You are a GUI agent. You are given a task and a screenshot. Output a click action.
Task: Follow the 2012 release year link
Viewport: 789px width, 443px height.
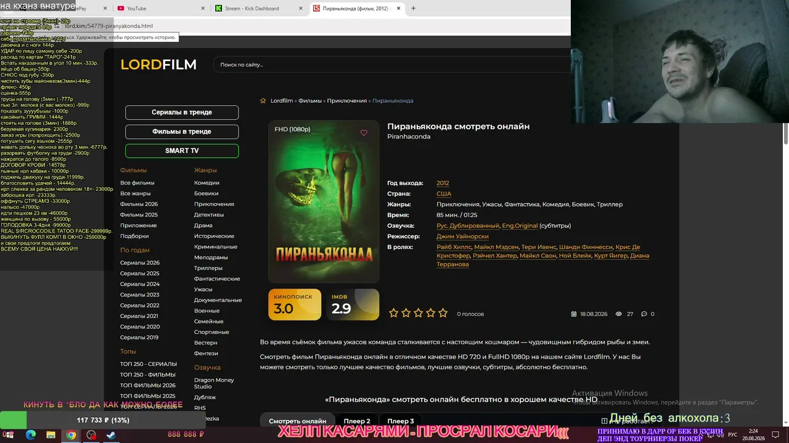point(443,183)
